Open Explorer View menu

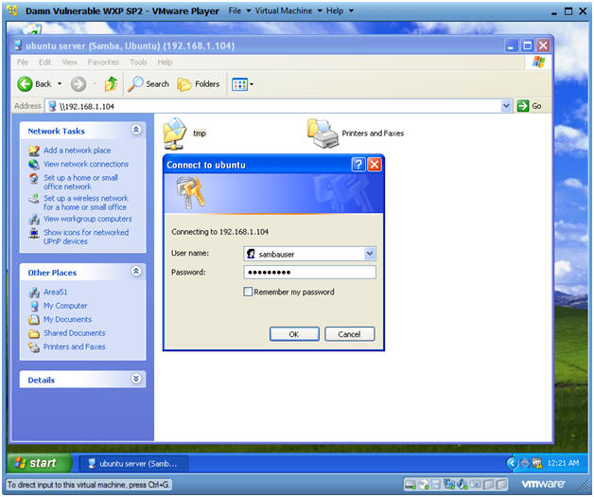(70, 62)
